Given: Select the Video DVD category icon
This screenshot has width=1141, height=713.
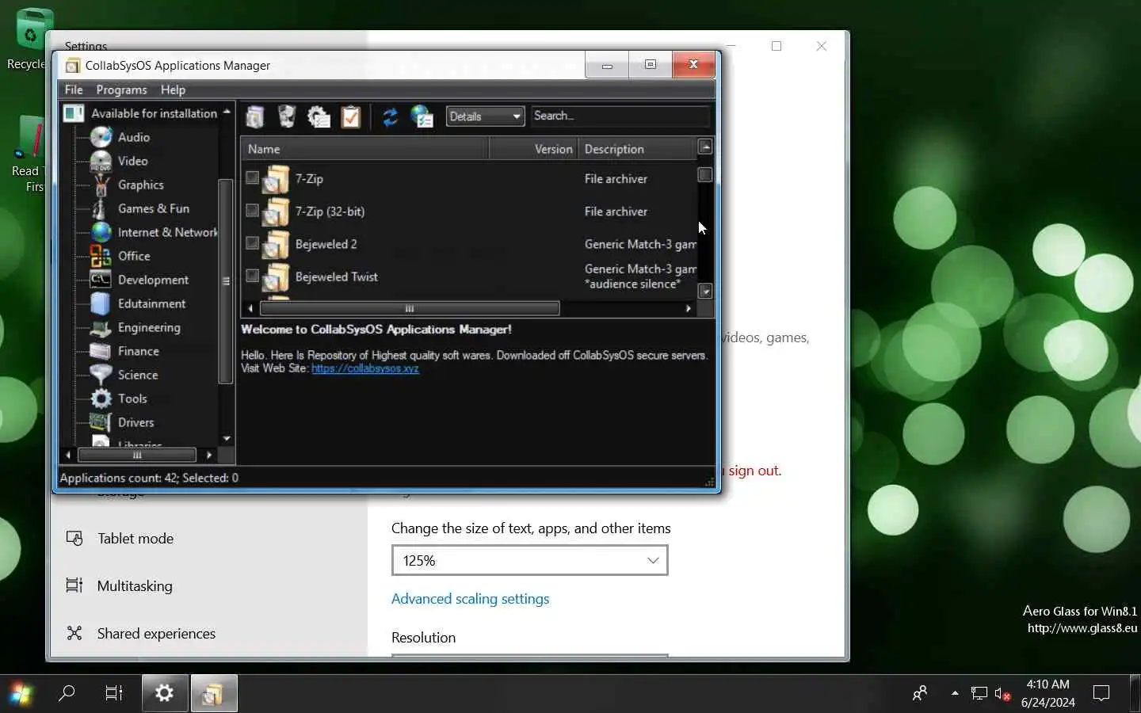Looking at the screenshot, I should coord(101,161).
